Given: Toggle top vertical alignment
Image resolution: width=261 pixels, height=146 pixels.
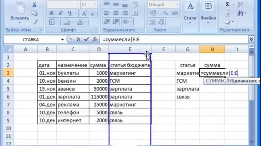Looking at the screenshot, I should coord(107,4).
